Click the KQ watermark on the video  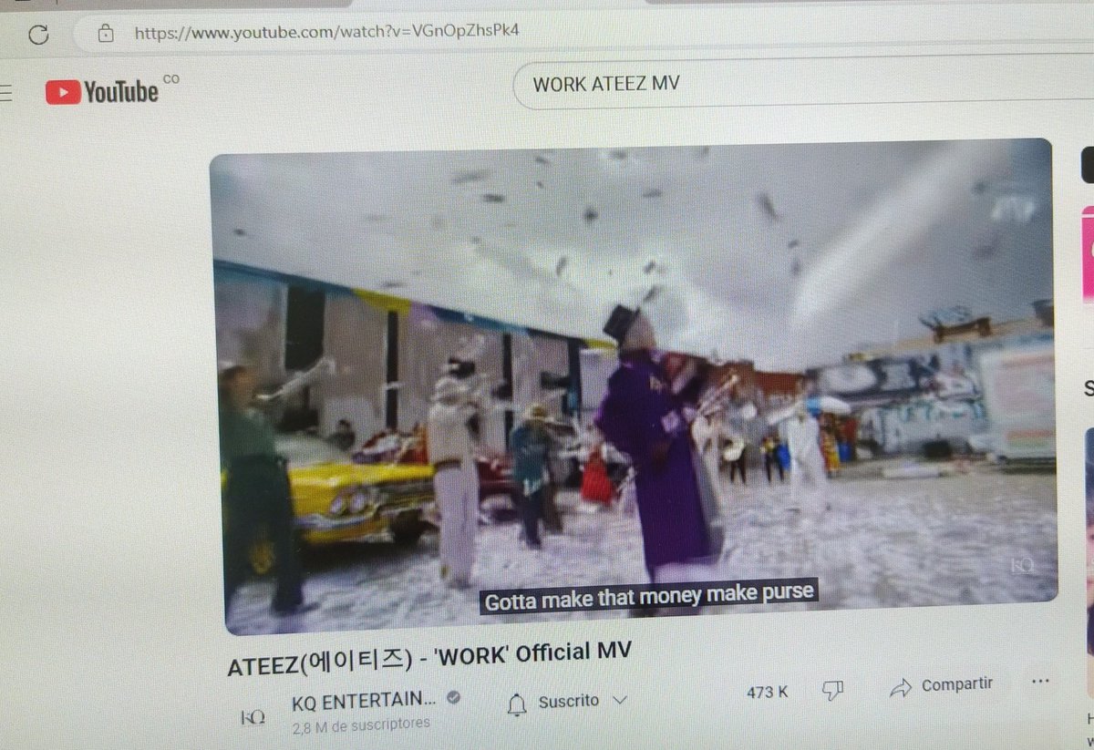click(x=1022, y=567)
